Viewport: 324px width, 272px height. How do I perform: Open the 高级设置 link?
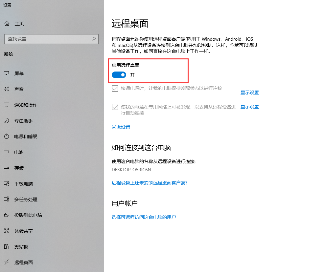(121, 127)
